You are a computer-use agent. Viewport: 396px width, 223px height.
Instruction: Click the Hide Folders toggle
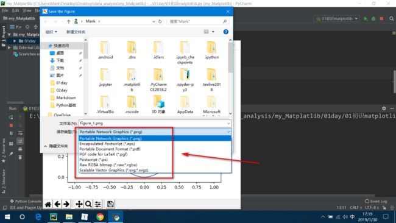[56, 146]
